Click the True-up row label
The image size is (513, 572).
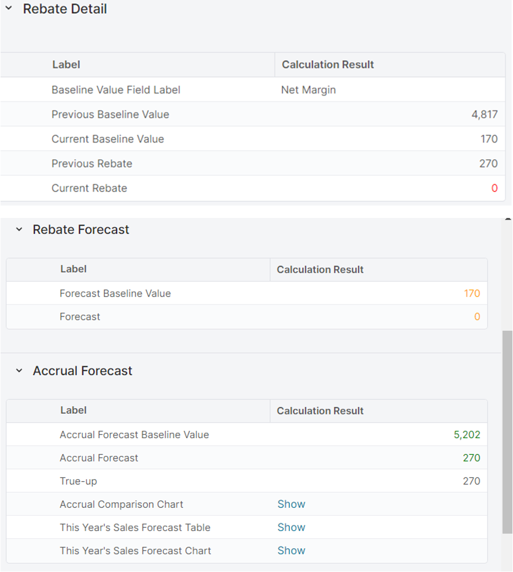[x=78, y=481]
